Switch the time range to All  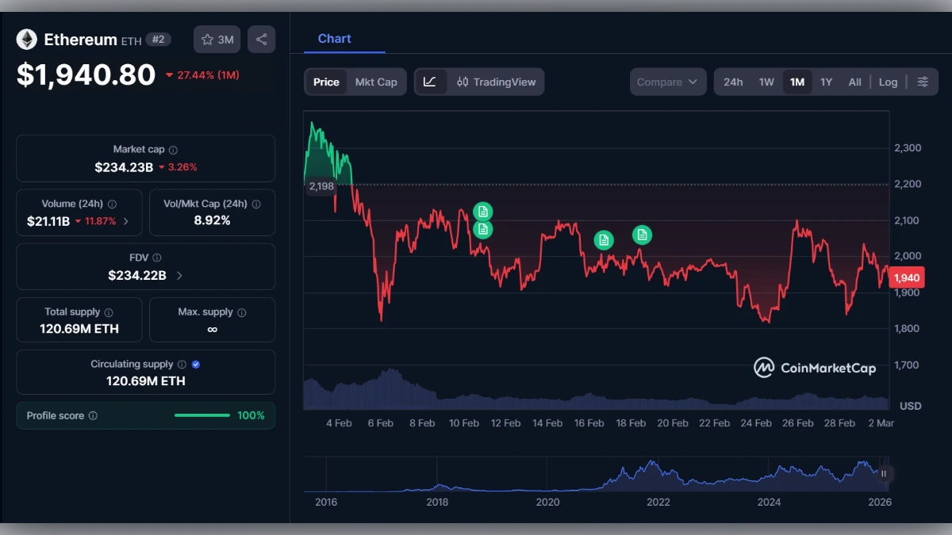(x=854, y=82)
